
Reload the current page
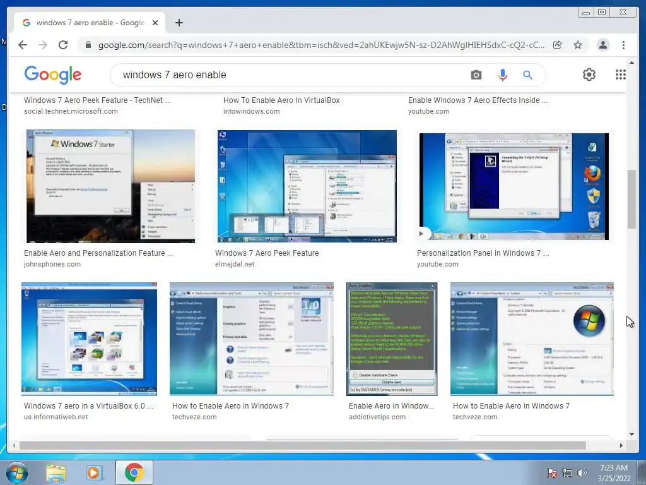pos(63,45)
